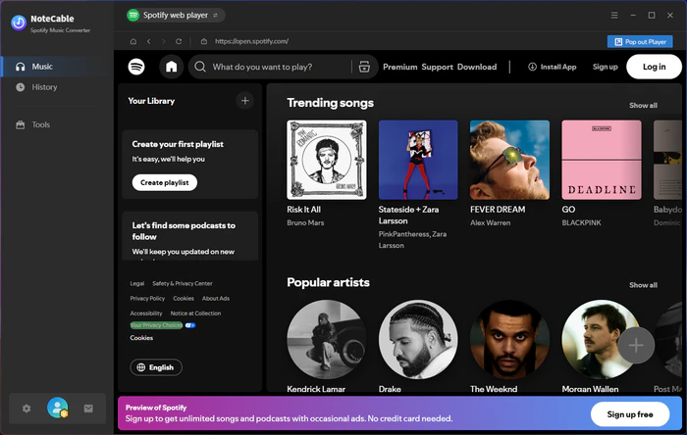This screenshot has width=687, height=435.
Task: Click Bruno Mars artist name
Action: 305,223
